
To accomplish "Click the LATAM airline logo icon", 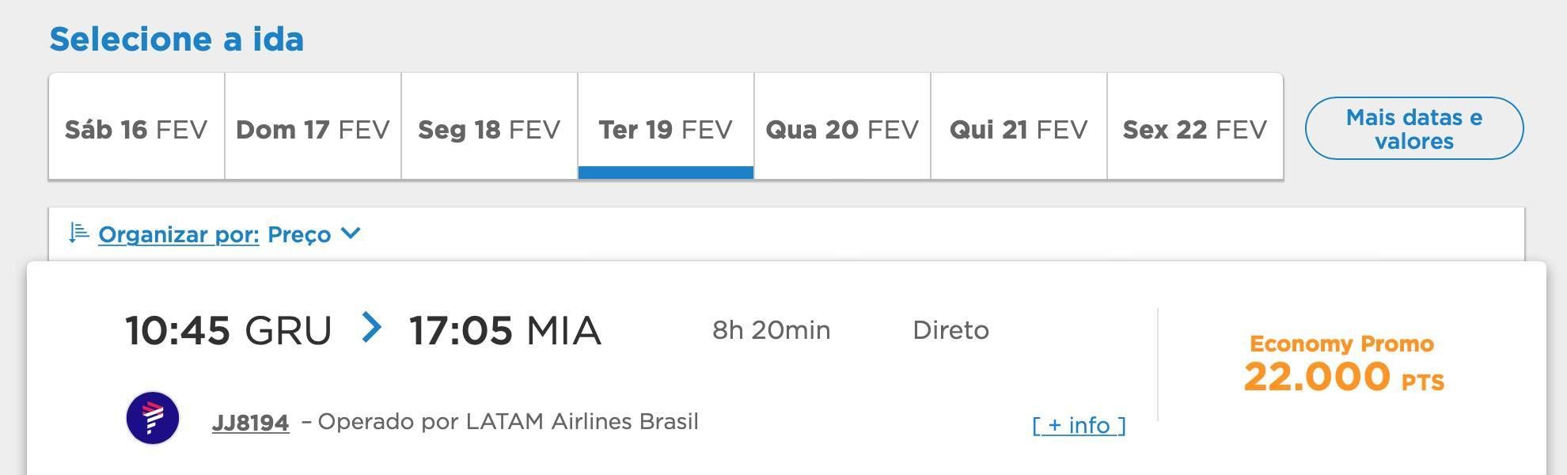I will pos(153,418).
